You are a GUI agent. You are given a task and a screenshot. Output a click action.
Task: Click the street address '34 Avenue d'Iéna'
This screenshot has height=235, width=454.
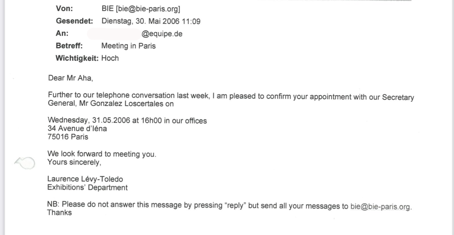(x=77, y=129)
